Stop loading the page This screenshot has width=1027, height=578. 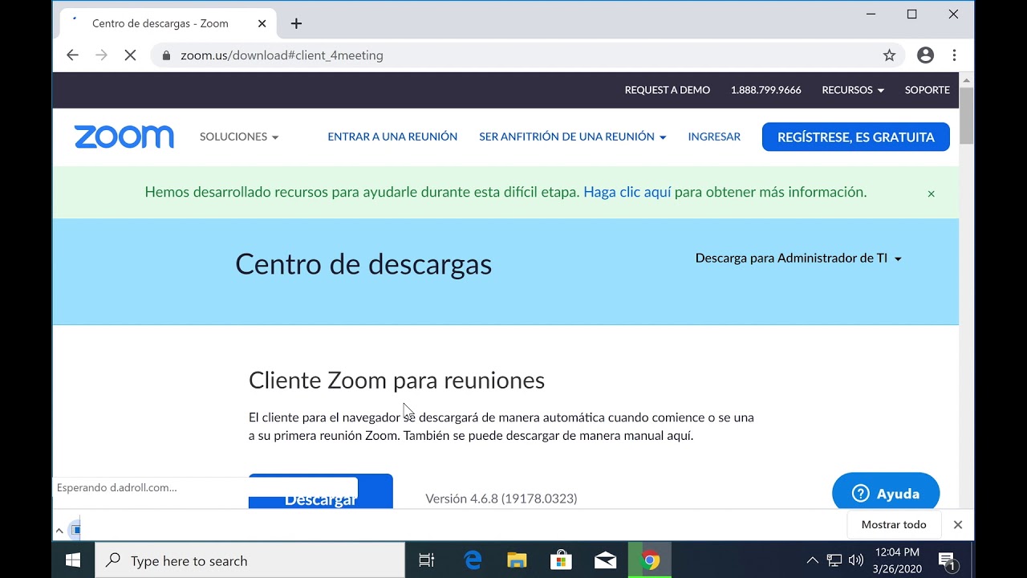click(130, 55)
